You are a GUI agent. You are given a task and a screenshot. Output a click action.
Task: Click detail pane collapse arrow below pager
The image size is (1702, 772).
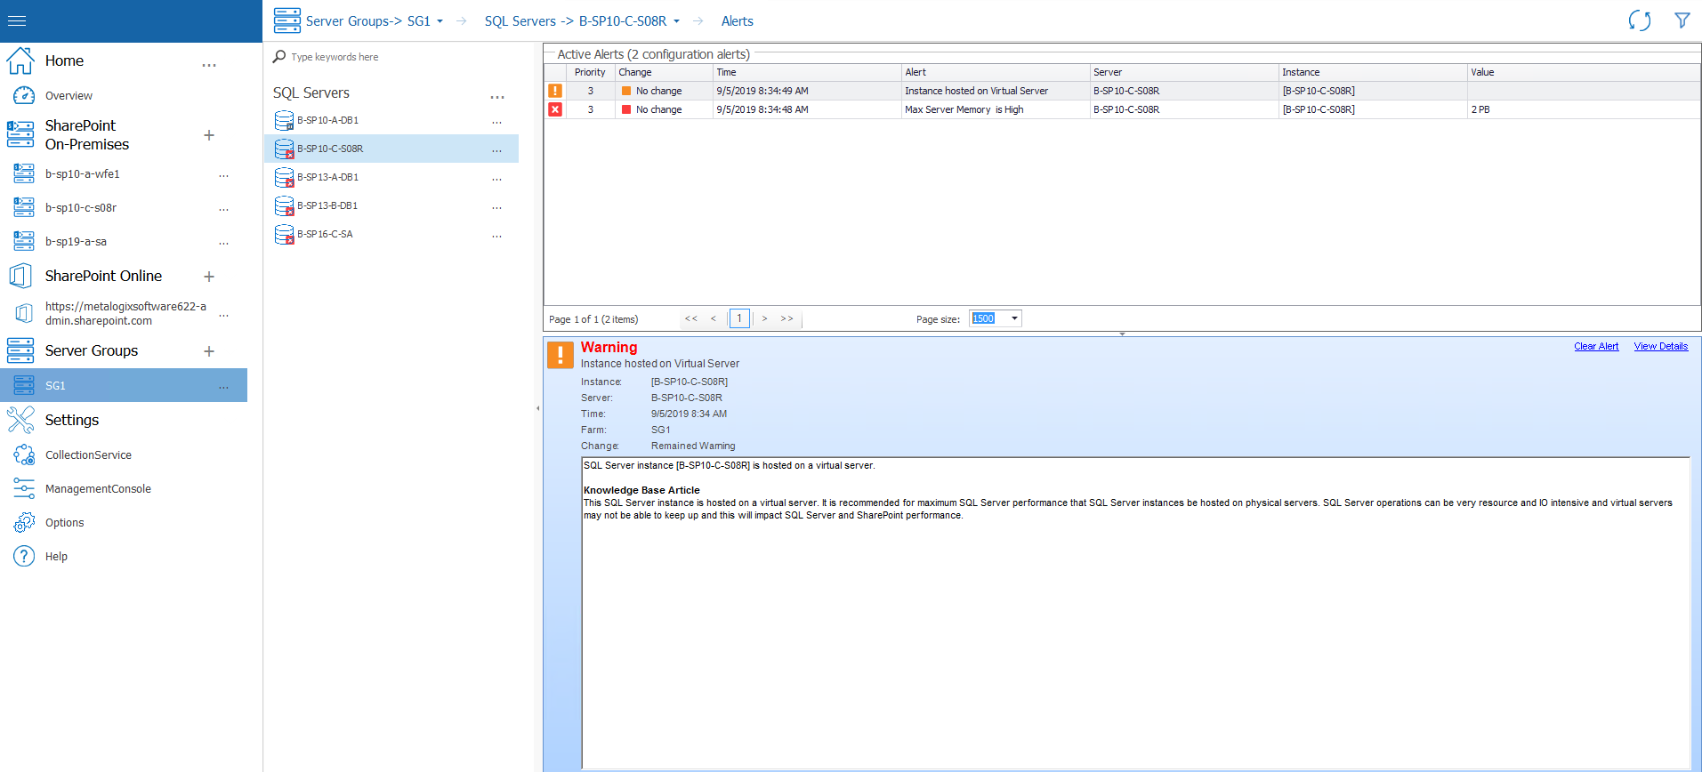pos(1122,334)
